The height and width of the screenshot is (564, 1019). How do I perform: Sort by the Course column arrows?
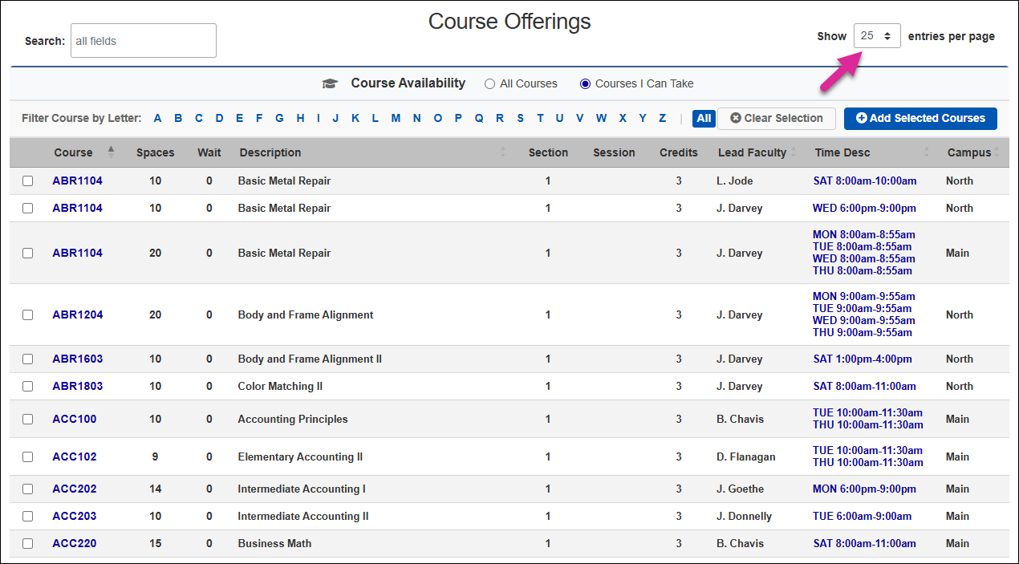point(111,152)
